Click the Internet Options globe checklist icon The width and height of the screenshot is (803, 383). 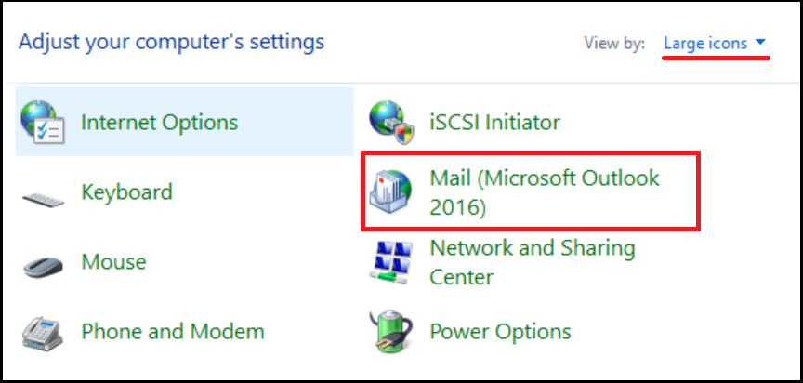pyautogui.click(x=43, y=122)
